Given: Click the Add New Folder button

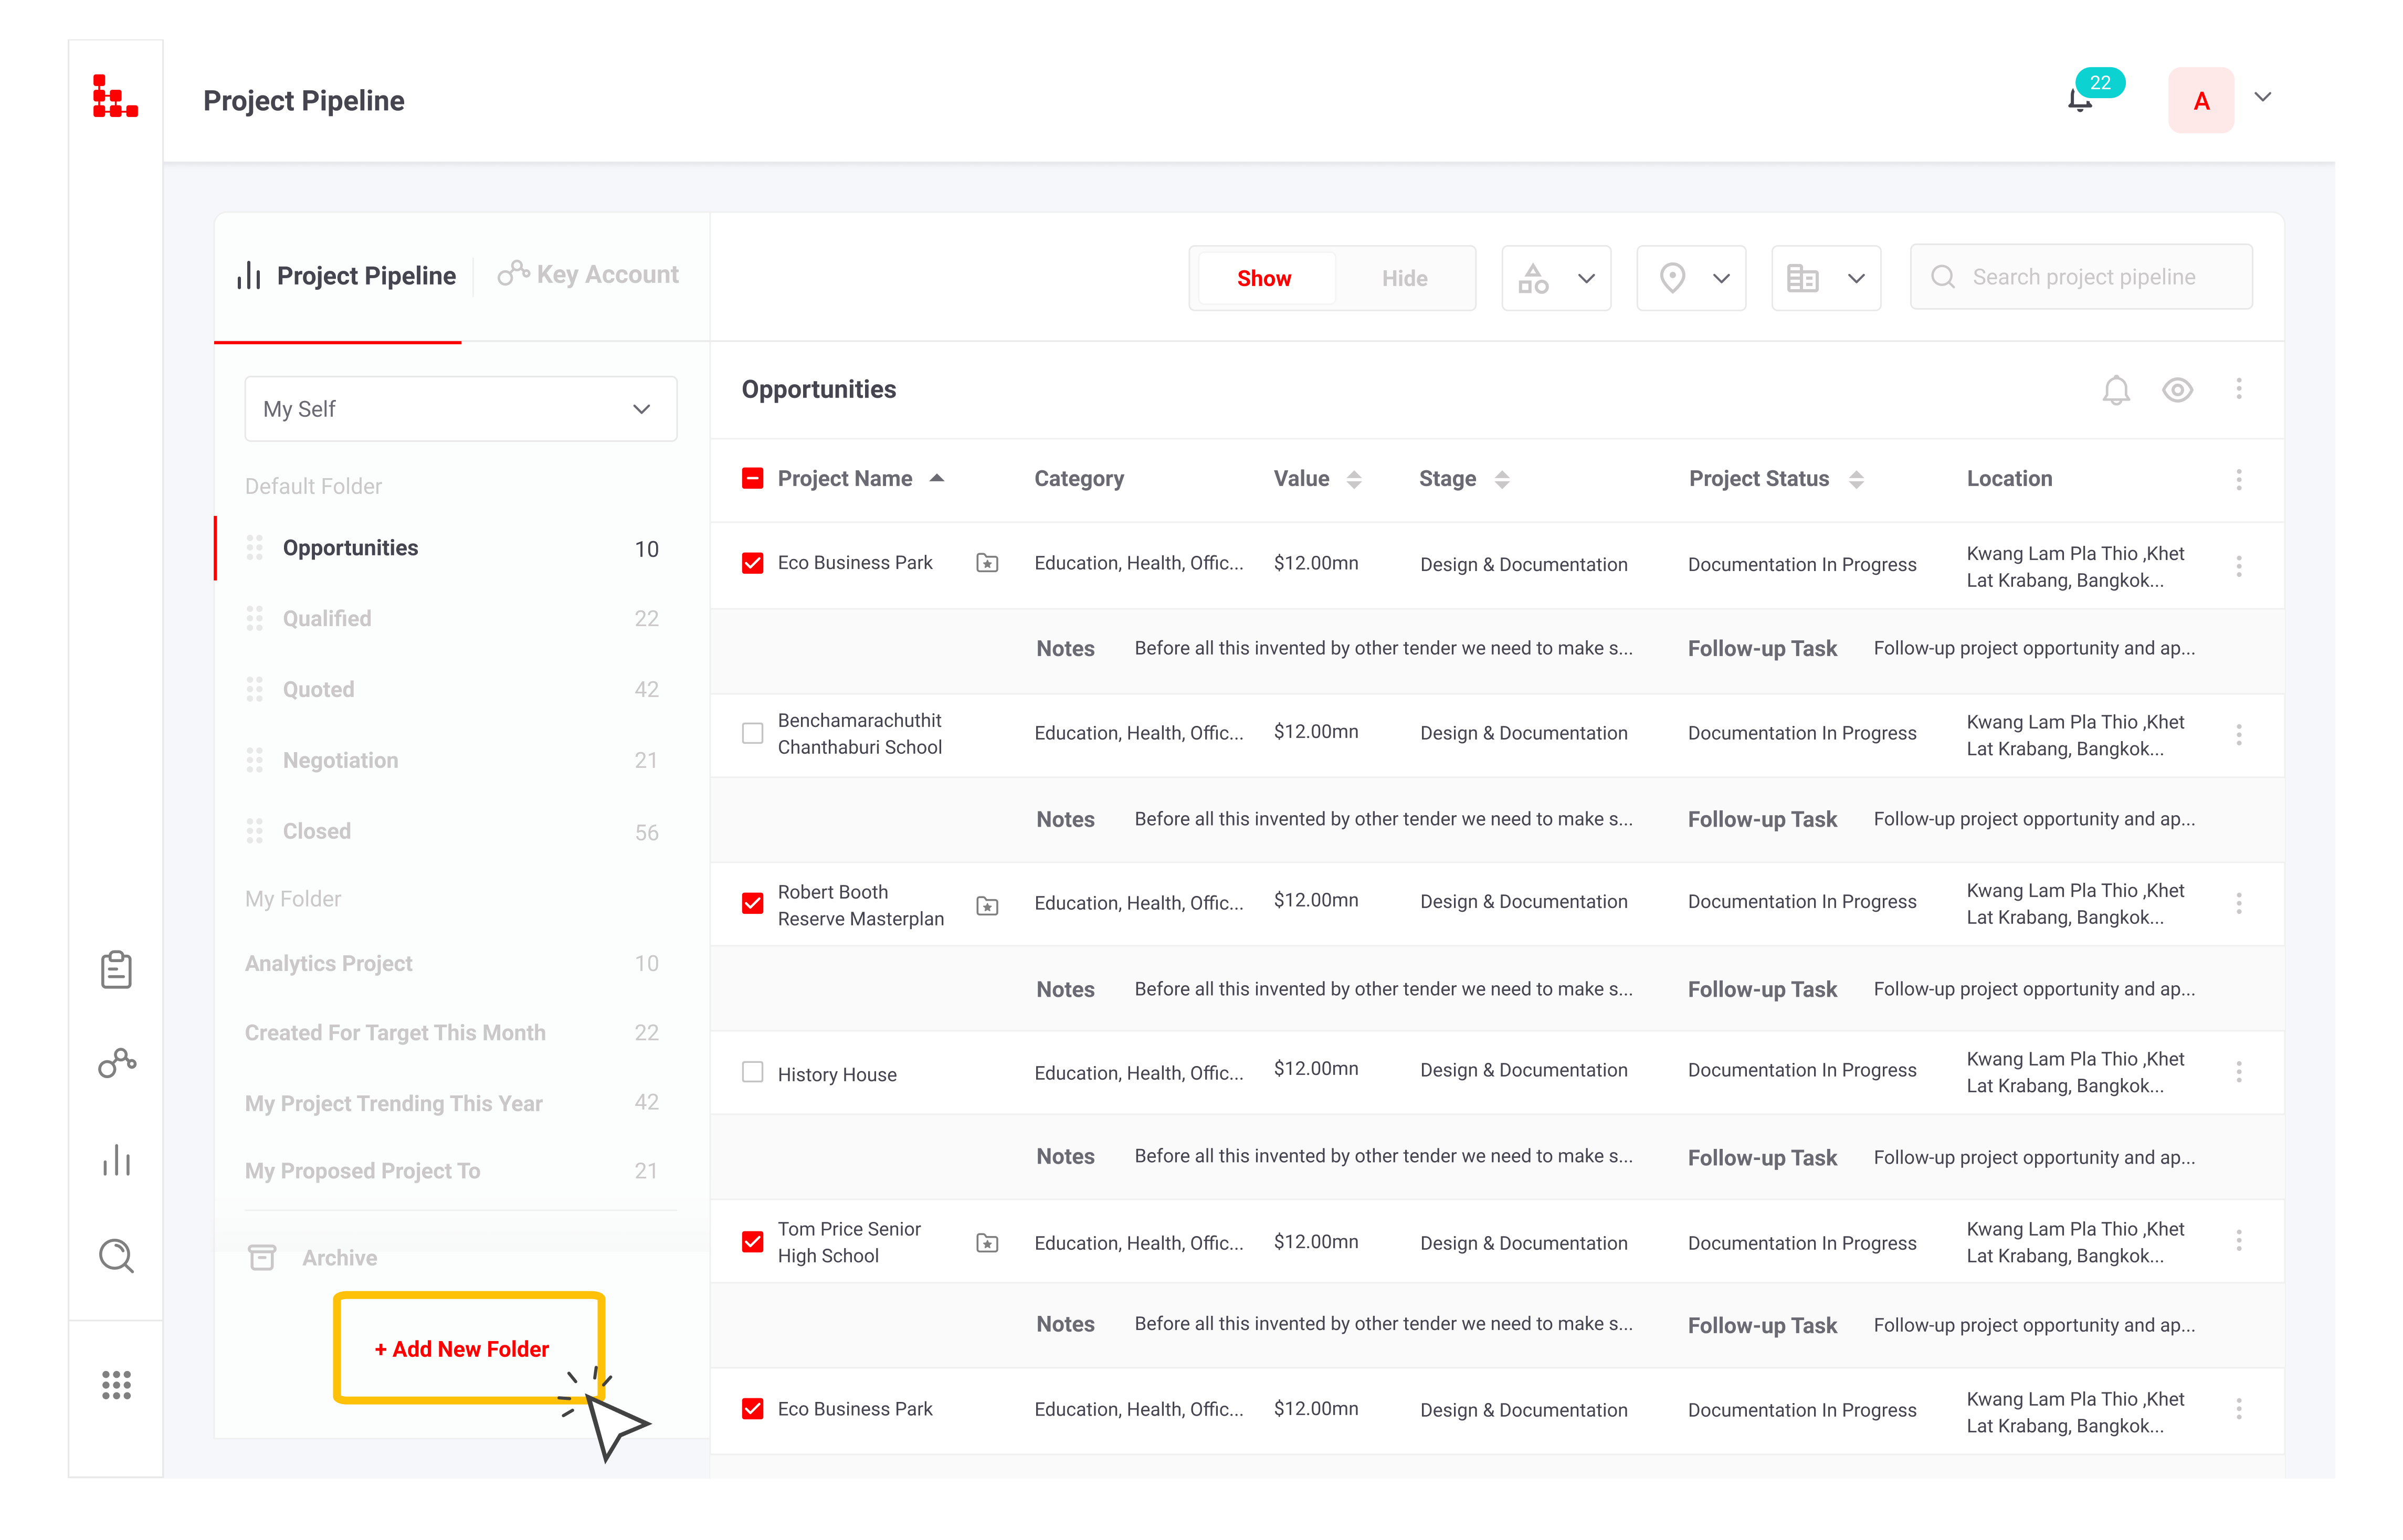Looking at the screenshot, I should 462,1349.
